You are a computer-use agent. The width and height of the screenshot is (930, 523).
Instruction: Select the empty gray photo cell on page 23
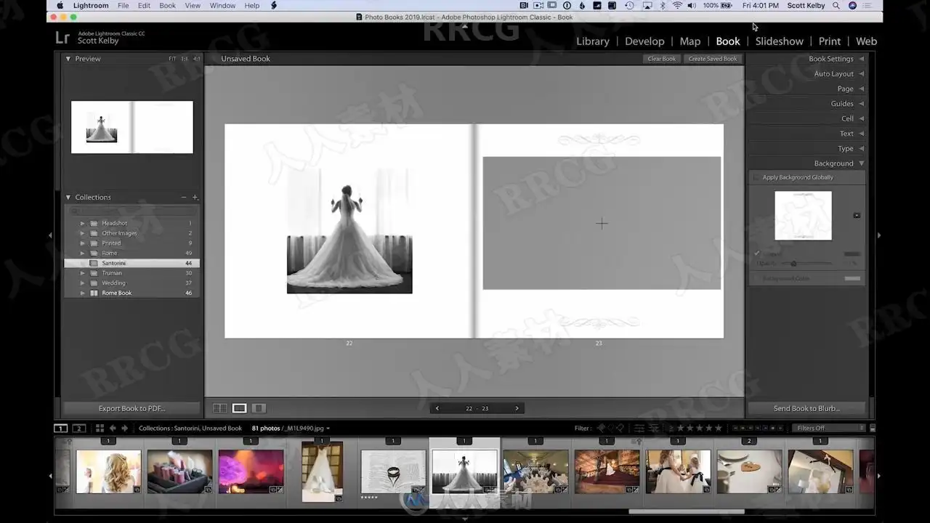(602, 223)
